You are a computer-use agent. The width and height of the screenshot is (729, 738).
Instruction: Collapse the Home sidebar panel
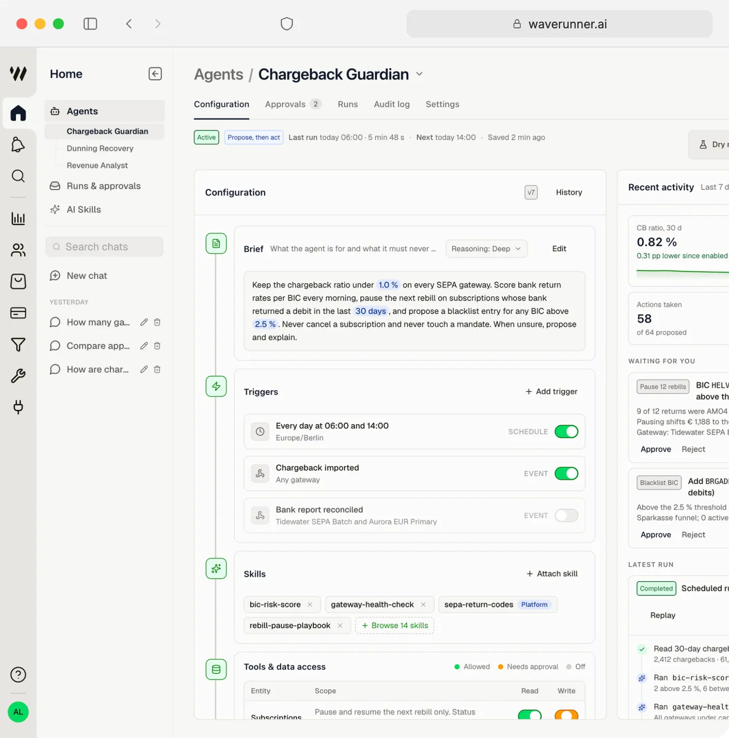pyautogui.click(x=155, y=74)
